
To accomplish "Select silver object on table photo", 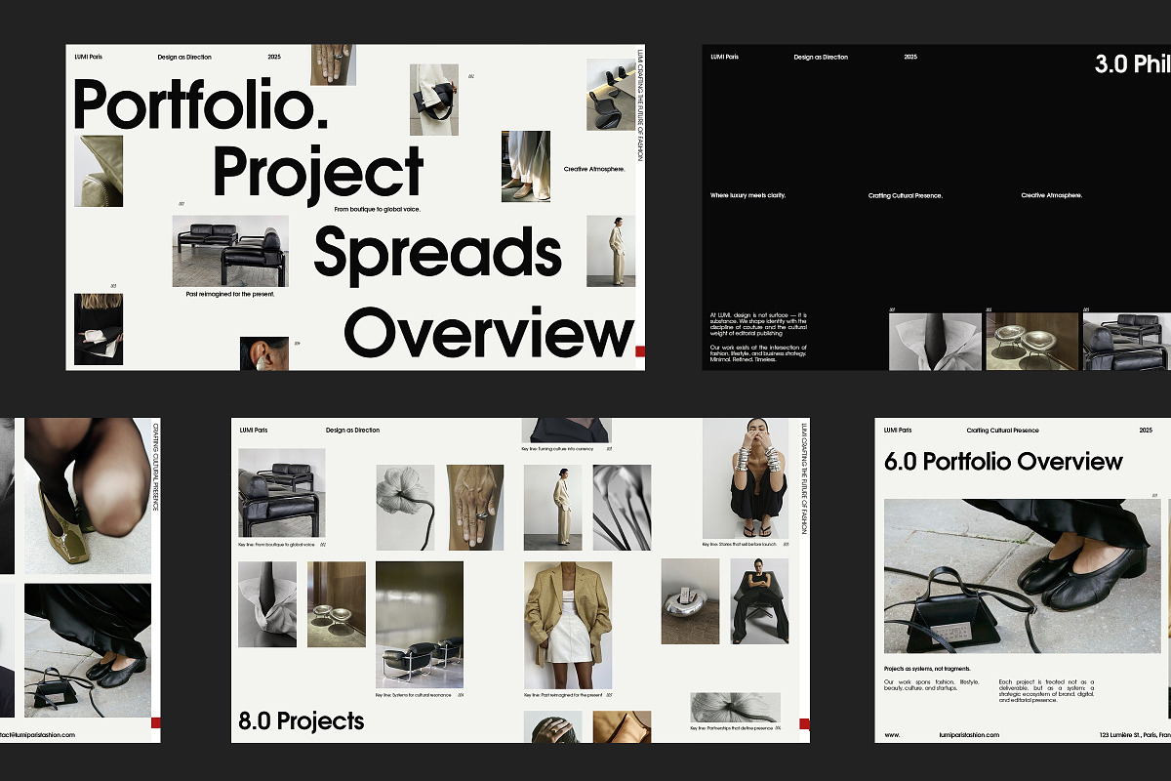I will click(x=690, y=600).
